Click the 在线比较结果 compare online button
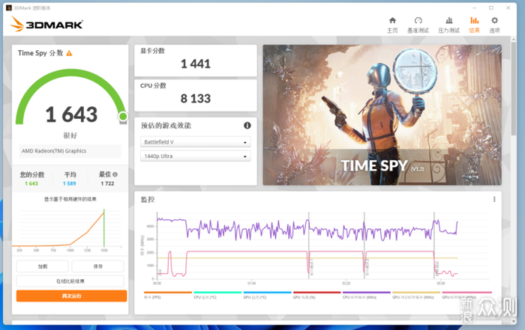525x330 pixels. pyautogui.click(x=70, y=281)
